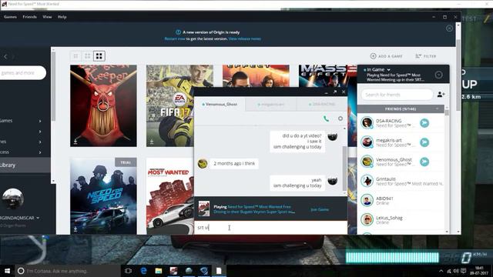493x277 pixels.
Task: Select friend Grintaulis in the list
Action: tap(401, 182)
